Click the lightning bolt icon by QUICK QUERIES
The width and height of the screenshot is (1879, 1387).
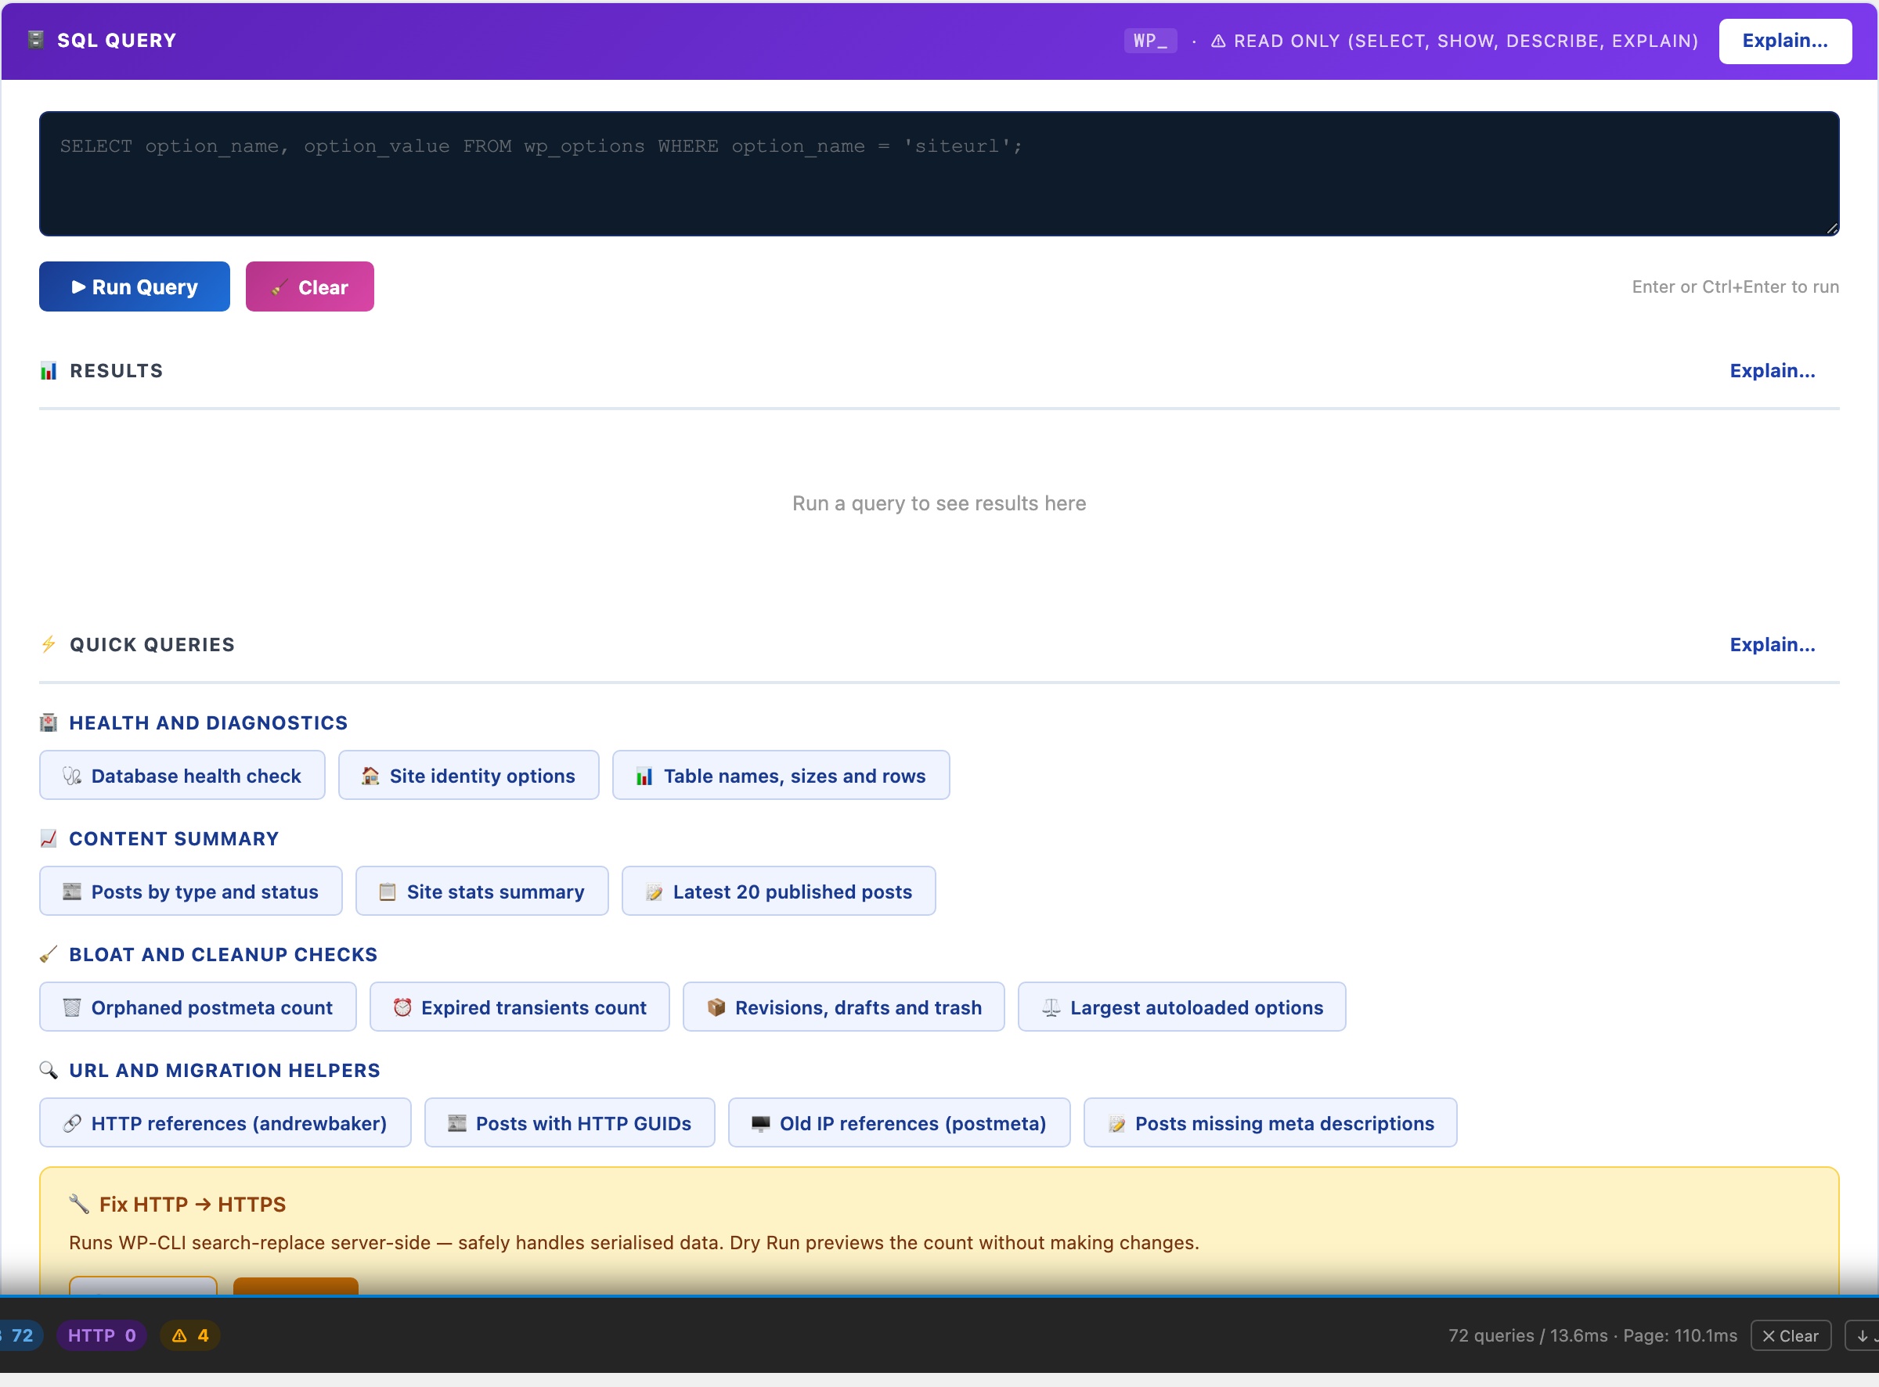(49, 644)
